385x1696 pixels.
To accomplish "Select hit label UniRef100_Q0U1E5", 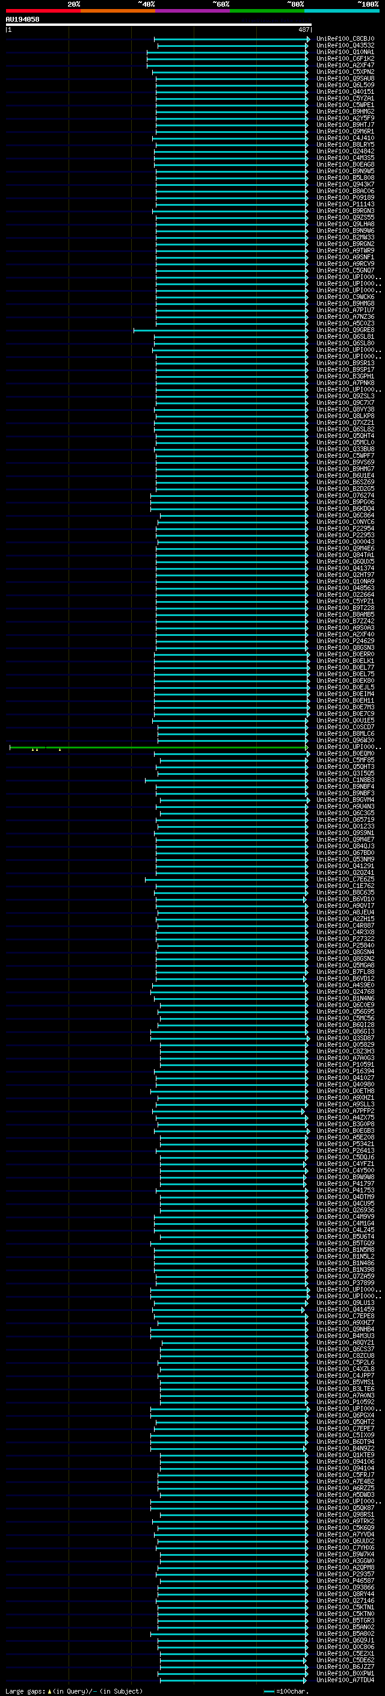I will tap(345, 720).
